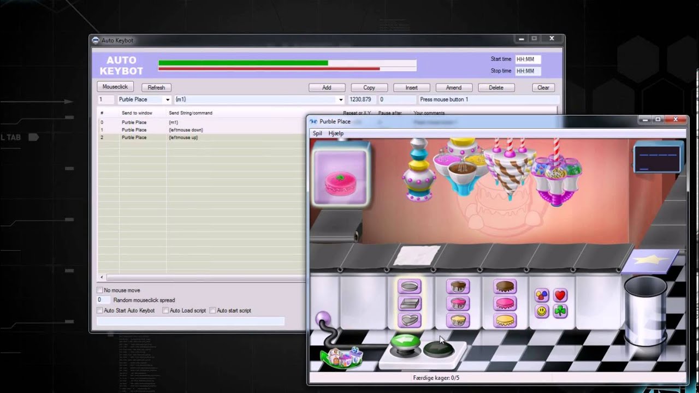This screenshot has width=699, height=393.
Task: Click the Stop time HH:MM field
Action: [528, 71]
